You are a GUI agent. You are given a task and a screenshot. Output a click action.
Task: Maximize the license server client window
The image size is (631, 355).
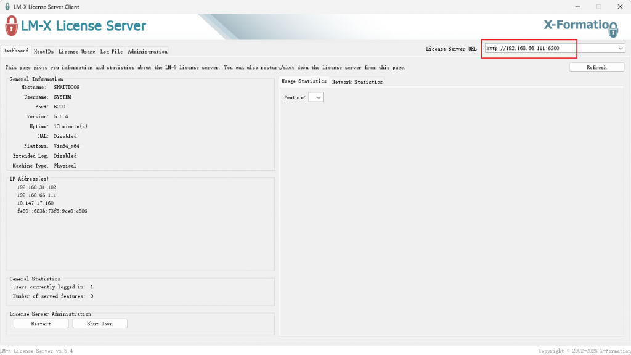tap(598, 7)
